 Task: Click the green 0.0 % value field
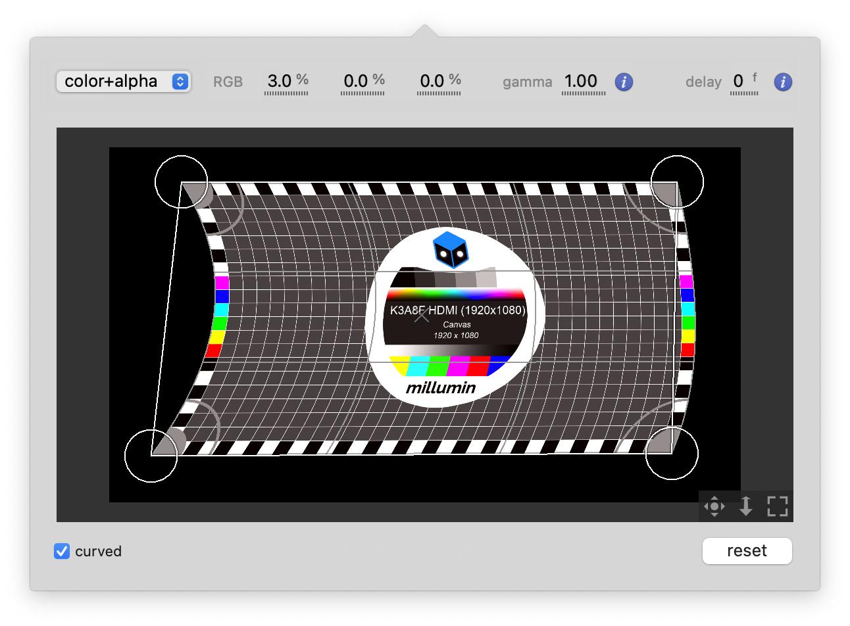[x=362, y=82]
